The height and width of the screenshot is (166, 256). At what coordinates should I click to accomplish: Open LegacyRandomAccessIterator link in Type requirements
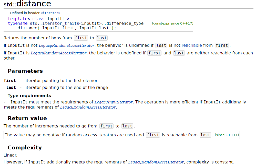[88, 107]
